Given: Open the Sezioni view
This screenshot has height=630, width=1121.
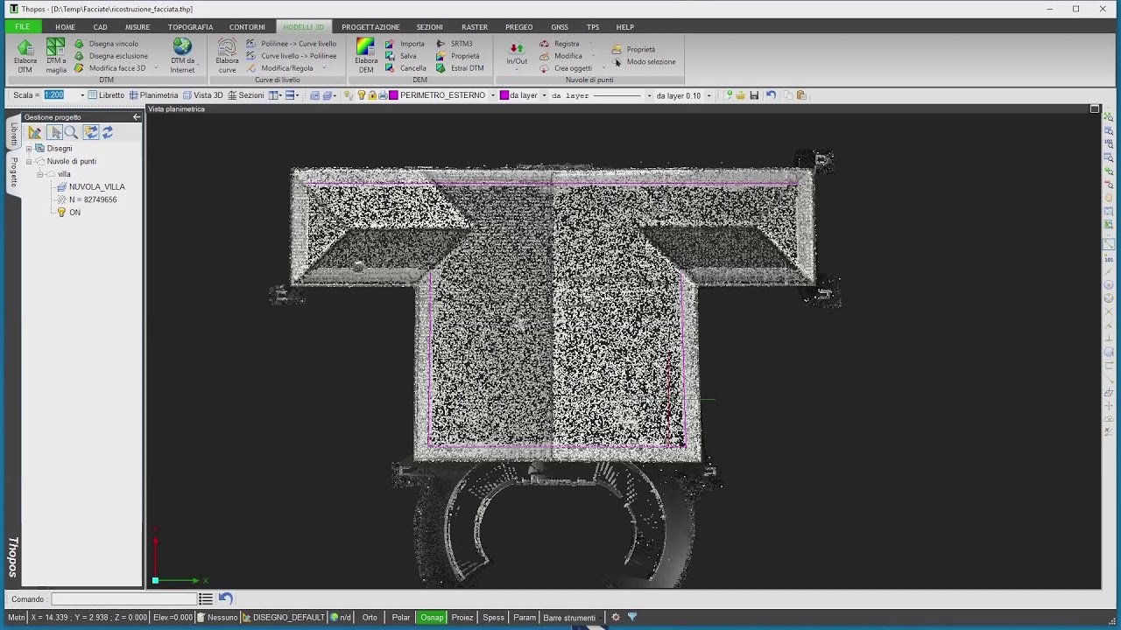Looking at the screenshot, I should pyautogui.click(x=245, y=95).
